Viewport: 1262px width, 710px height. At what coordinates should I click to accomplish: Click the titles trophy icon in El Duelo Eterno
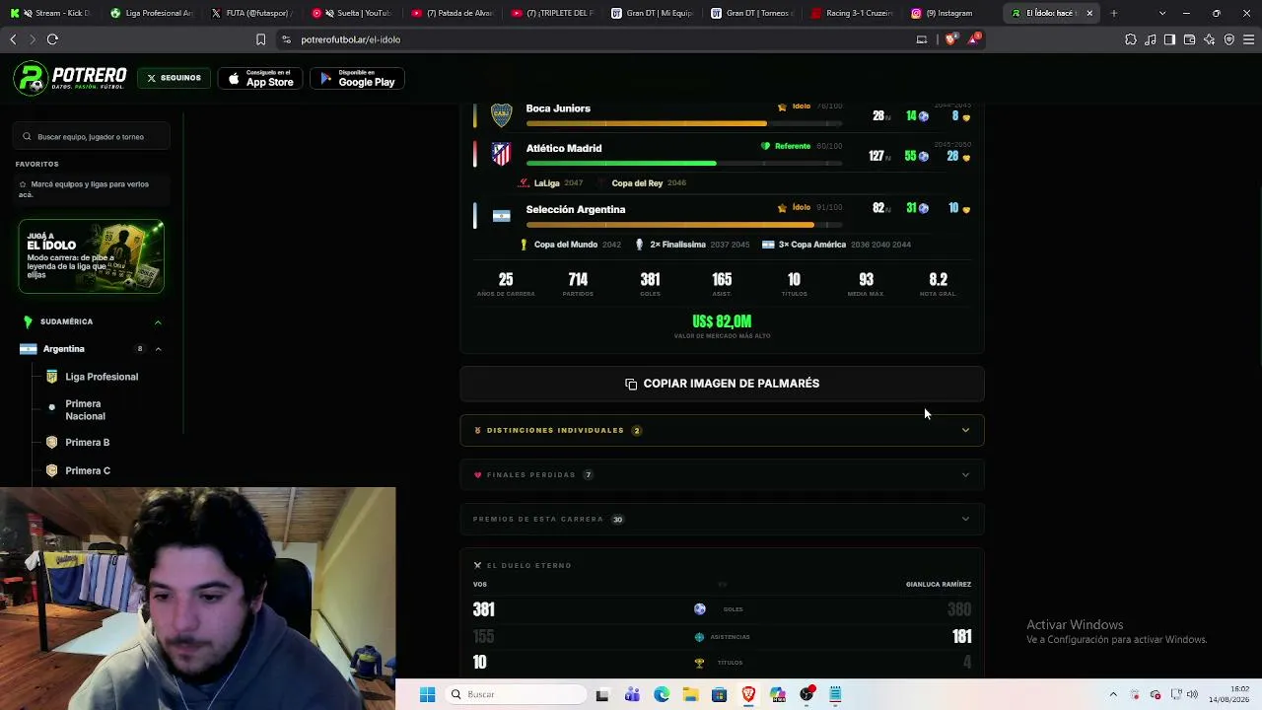699,663
